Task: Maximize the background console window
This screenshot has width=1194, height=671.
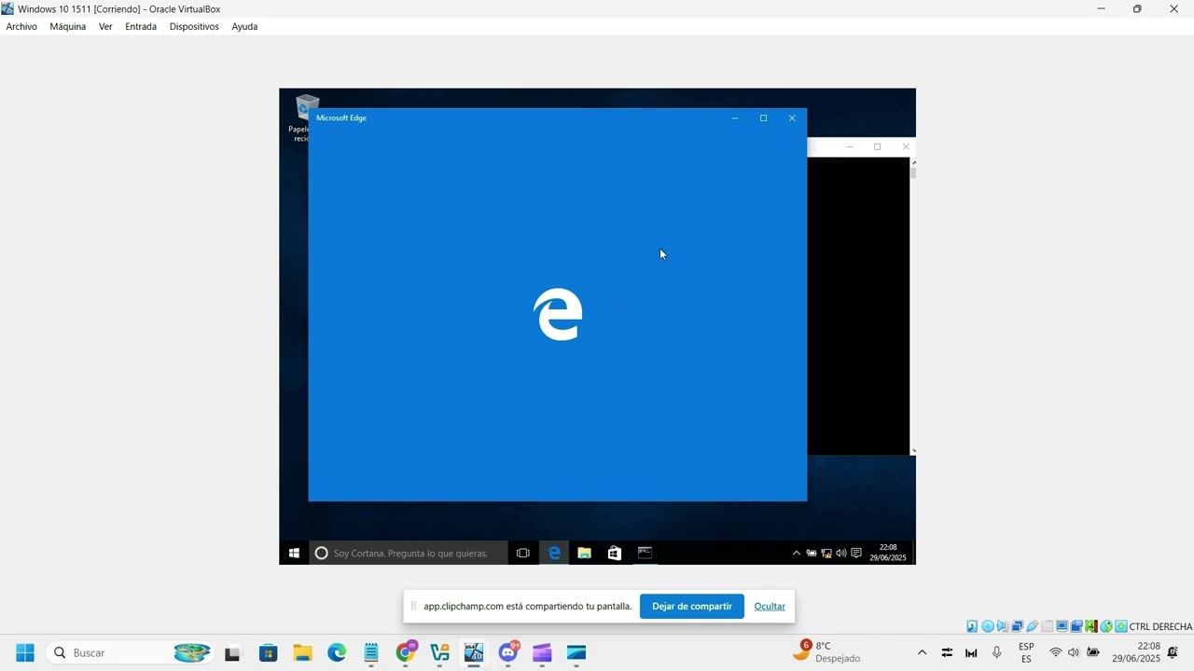Action: coord(877,146)
